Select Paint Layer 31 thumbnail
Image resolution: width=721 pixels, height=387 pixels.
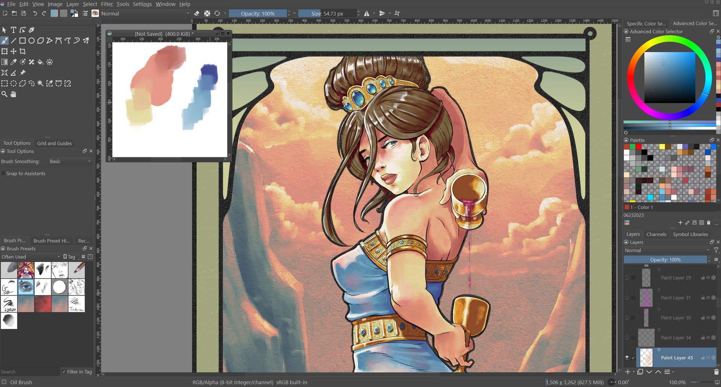(646, 298)
